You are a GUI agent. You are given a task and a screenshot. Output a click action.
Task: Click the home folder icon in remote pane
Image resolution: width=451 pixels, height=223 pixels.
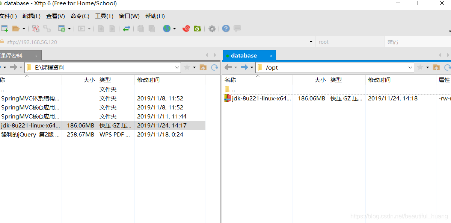(x=436, y=67)
